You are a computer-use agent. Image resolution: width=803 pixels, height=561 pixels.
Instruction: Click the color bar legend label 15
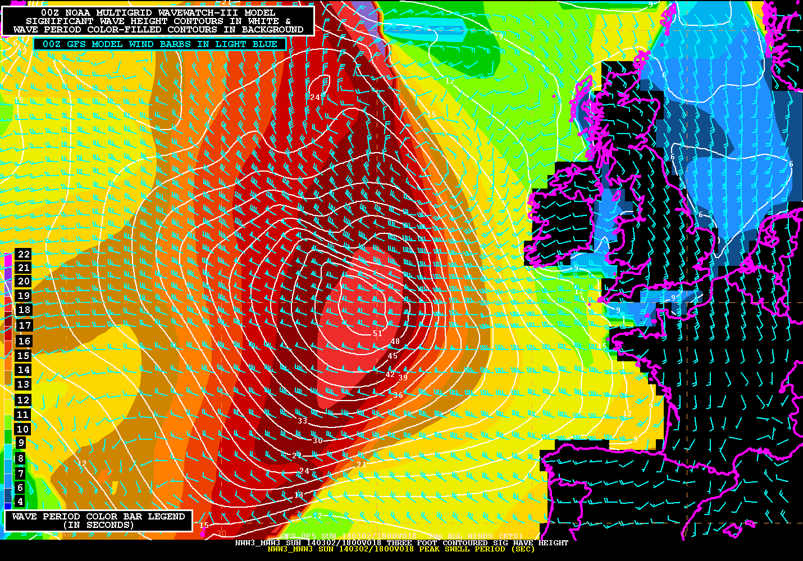point(23,356)
